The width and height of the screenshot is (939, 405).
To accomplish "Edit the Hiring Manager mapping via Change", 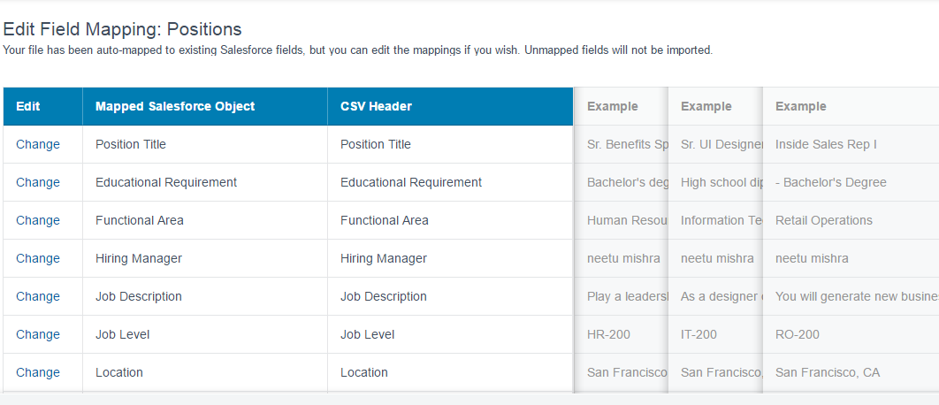I will coord(38,258).
